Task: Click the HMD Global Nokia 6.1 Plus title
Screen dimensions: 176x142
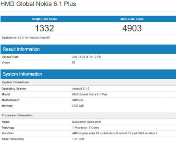Action: tap(38, 4)
